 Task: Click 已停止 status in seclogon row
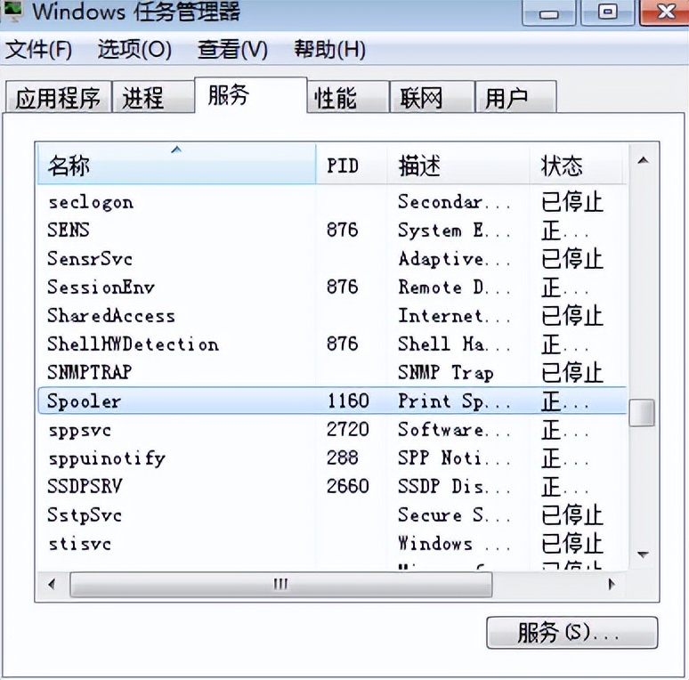pos(571,202)
